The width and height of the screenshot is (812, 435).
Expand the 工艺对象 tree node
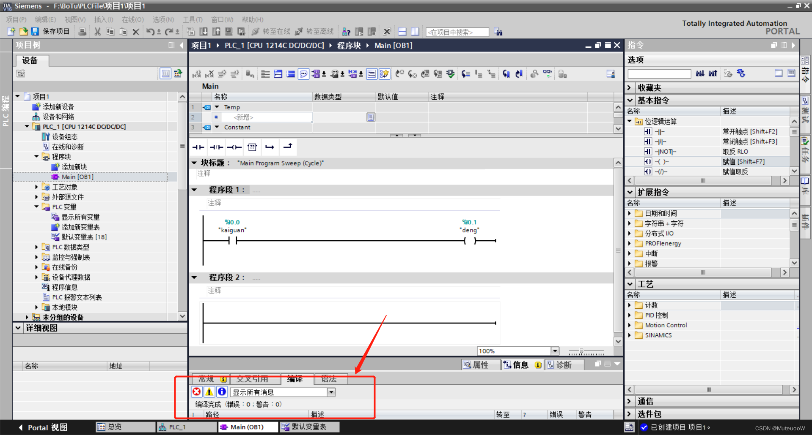pos(36,187)
